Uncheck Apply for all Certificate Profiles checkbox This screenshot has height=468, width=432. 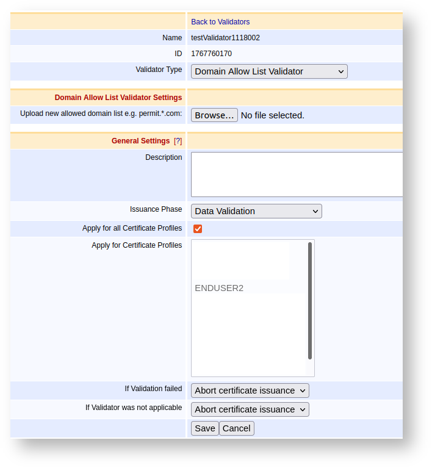[x=198, y=229]
